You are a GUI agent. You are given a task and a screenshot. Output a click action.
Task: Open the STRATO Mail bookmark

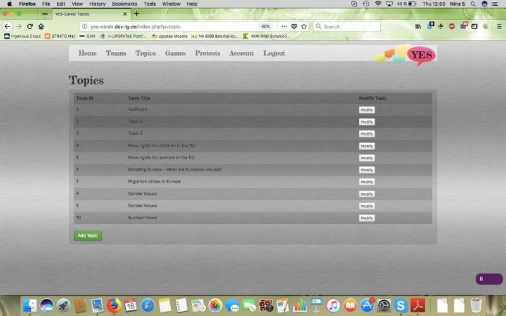tap(60, 36)
